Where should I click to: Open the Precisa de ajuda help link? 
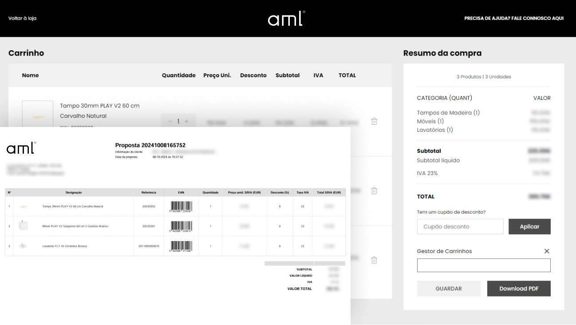[513, 19]
